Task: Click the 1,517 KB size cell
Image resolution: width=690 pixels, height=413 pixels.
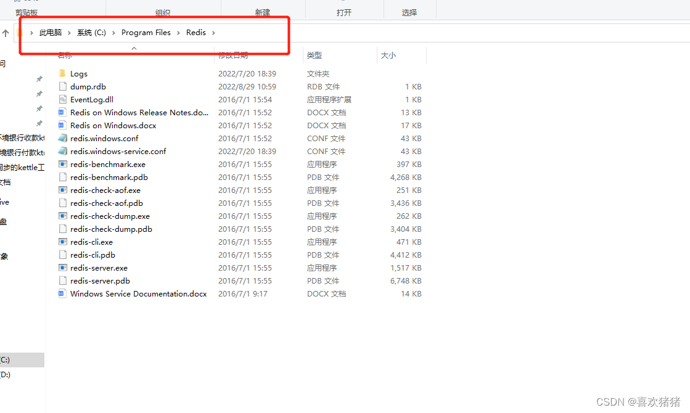Action: [406, 268]
